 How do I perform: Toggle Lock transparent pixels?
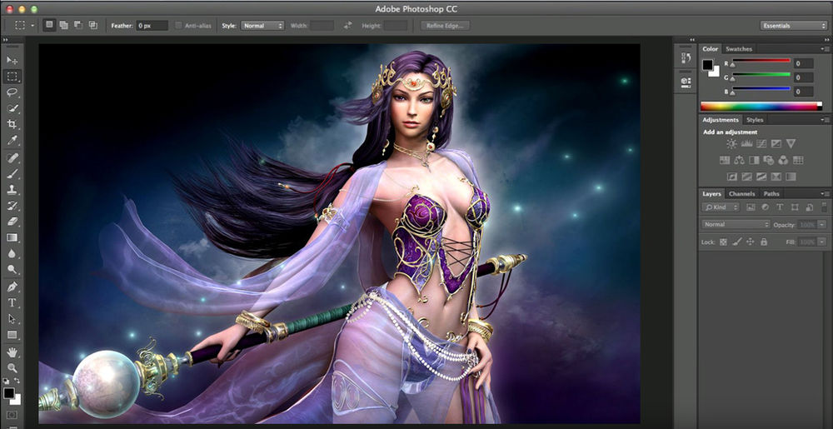[x=723, y=242]
